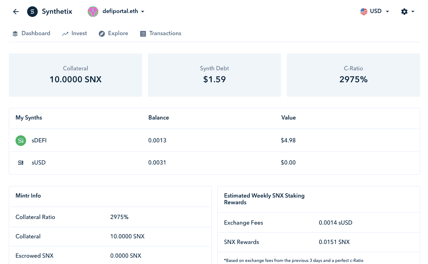
Task: Click the defiportal.eth avatar icon
Action: point(93,12)
